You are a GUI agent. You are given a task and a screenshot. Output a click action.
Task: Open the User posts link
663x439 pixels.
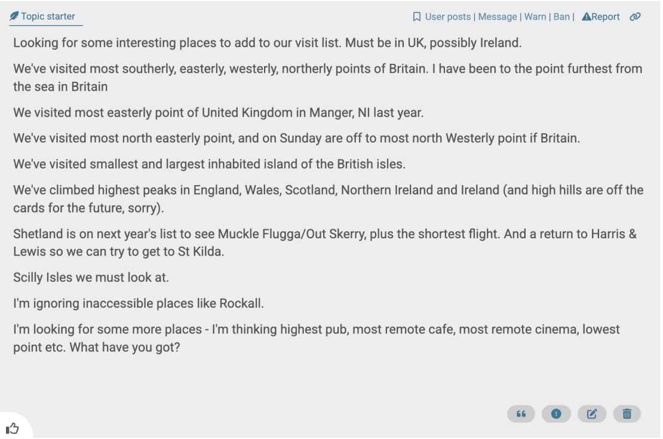[447, 17]
